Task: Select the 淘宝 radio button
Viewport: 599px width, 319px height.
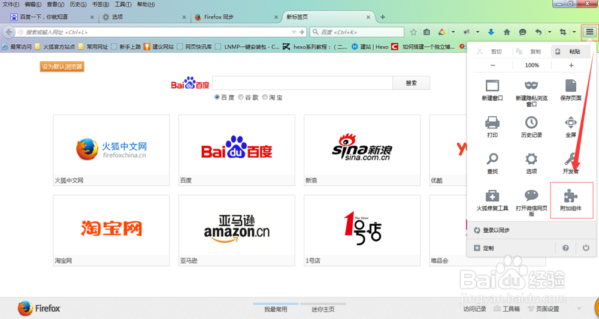Action: click(x=265, y=97)
